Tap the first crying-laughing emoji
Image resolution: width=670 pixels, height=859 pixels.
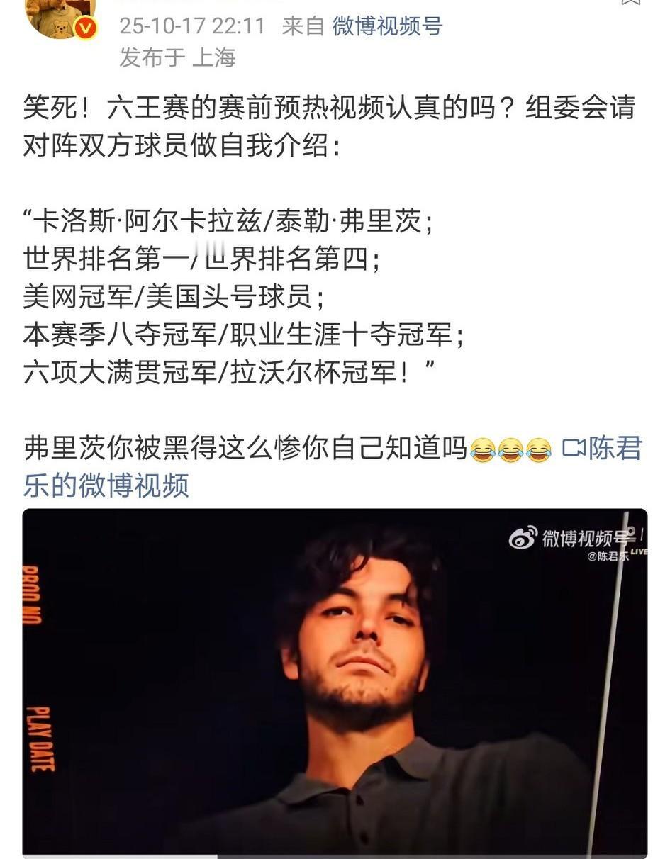click(x=483, y=450)
